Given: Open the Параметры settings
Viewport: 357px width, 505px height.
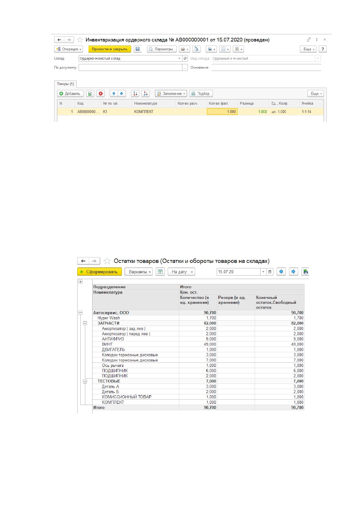Looking at the screenshot, I should [x=162, y=49].
